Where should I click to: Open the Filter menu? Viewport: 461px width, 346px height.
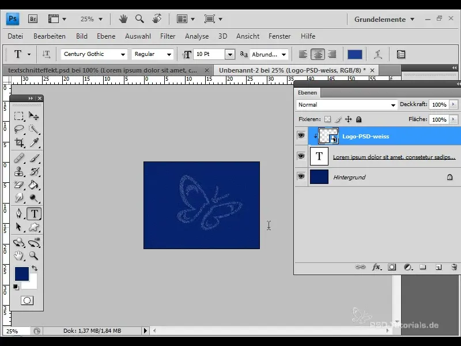pos(168,36)
